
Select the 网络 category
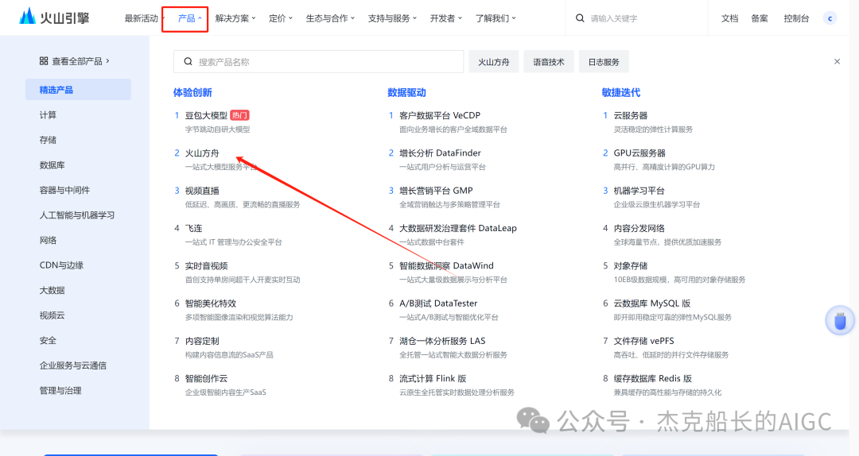(x=48, y=241)
